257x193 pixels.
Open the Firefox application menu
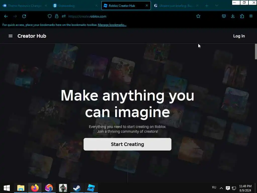pos(251,16)
